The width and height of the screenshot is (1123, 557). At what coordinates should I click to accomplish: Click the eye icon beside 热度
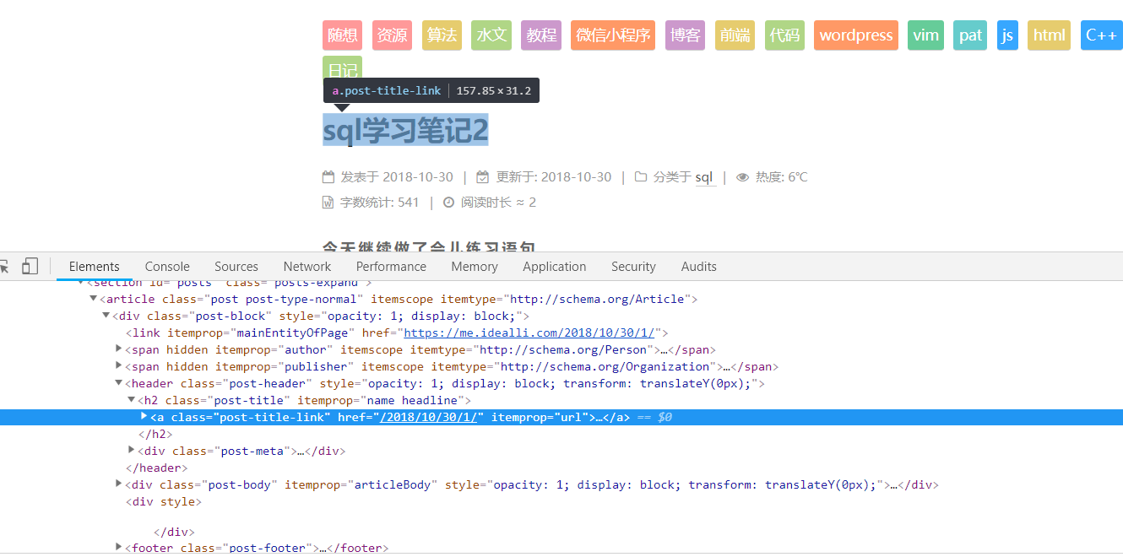(x=743, y=177)
